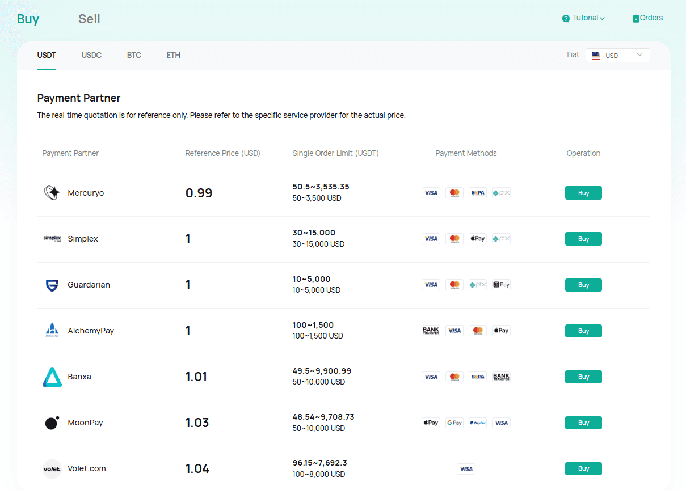Click the Orders clipboard icon
The image size is (686, 490).
636,19
